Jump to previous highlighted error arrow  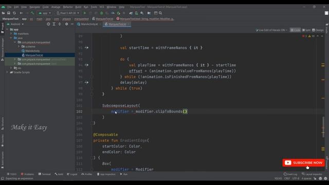coord(318,36)
